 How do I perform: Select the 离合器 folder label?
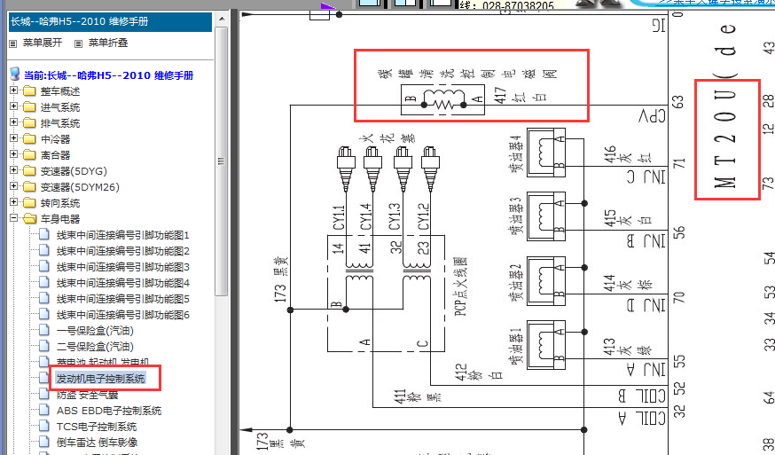click(55, 155)
